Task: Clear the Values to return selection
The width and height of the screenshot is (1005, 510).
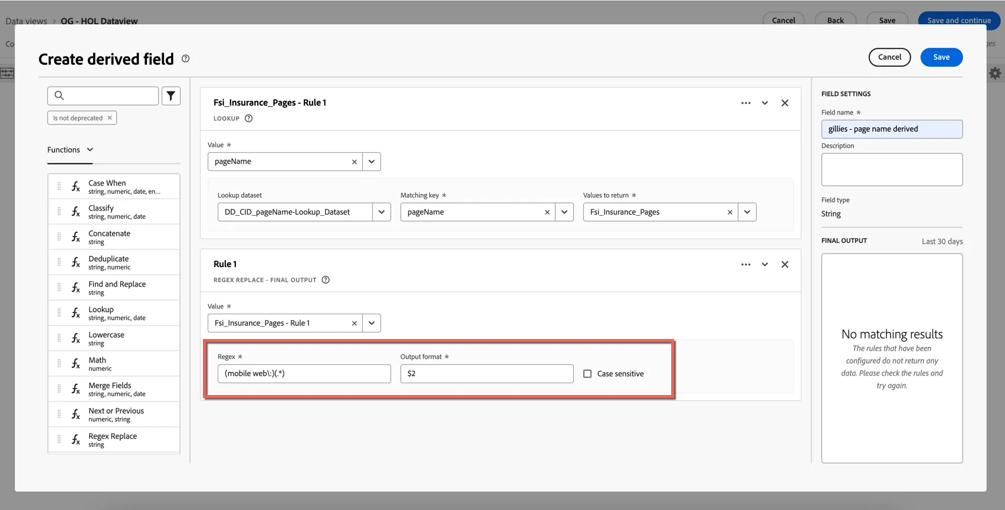Action: click(x=730, y=212)
